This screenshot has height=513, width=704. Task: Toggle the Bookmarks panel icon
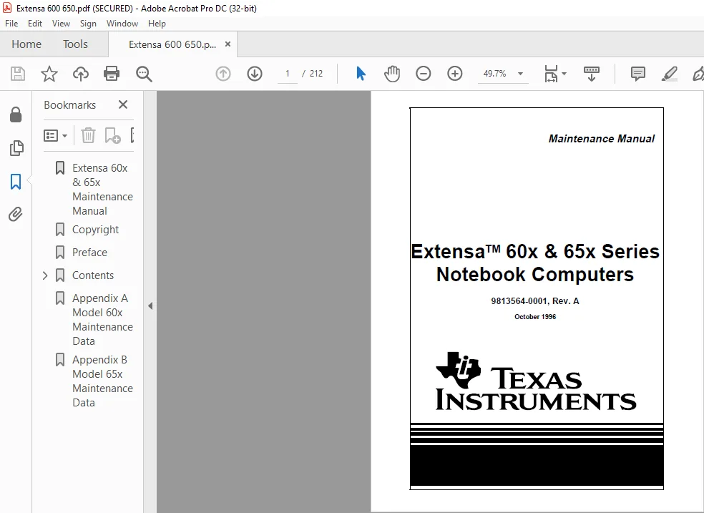click(x=16, y=182)
